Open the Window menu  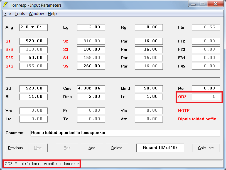(x=36, y=14)
